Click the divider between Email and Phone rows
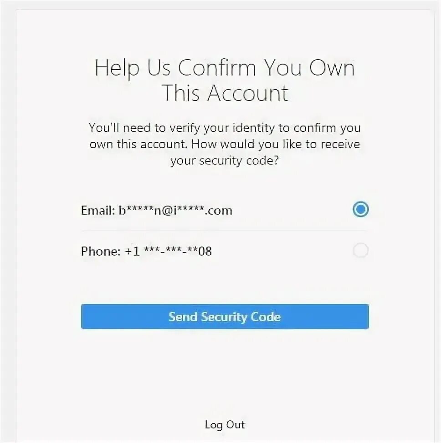Viewport: 441px width, 443px height. [x=225, y=231]
